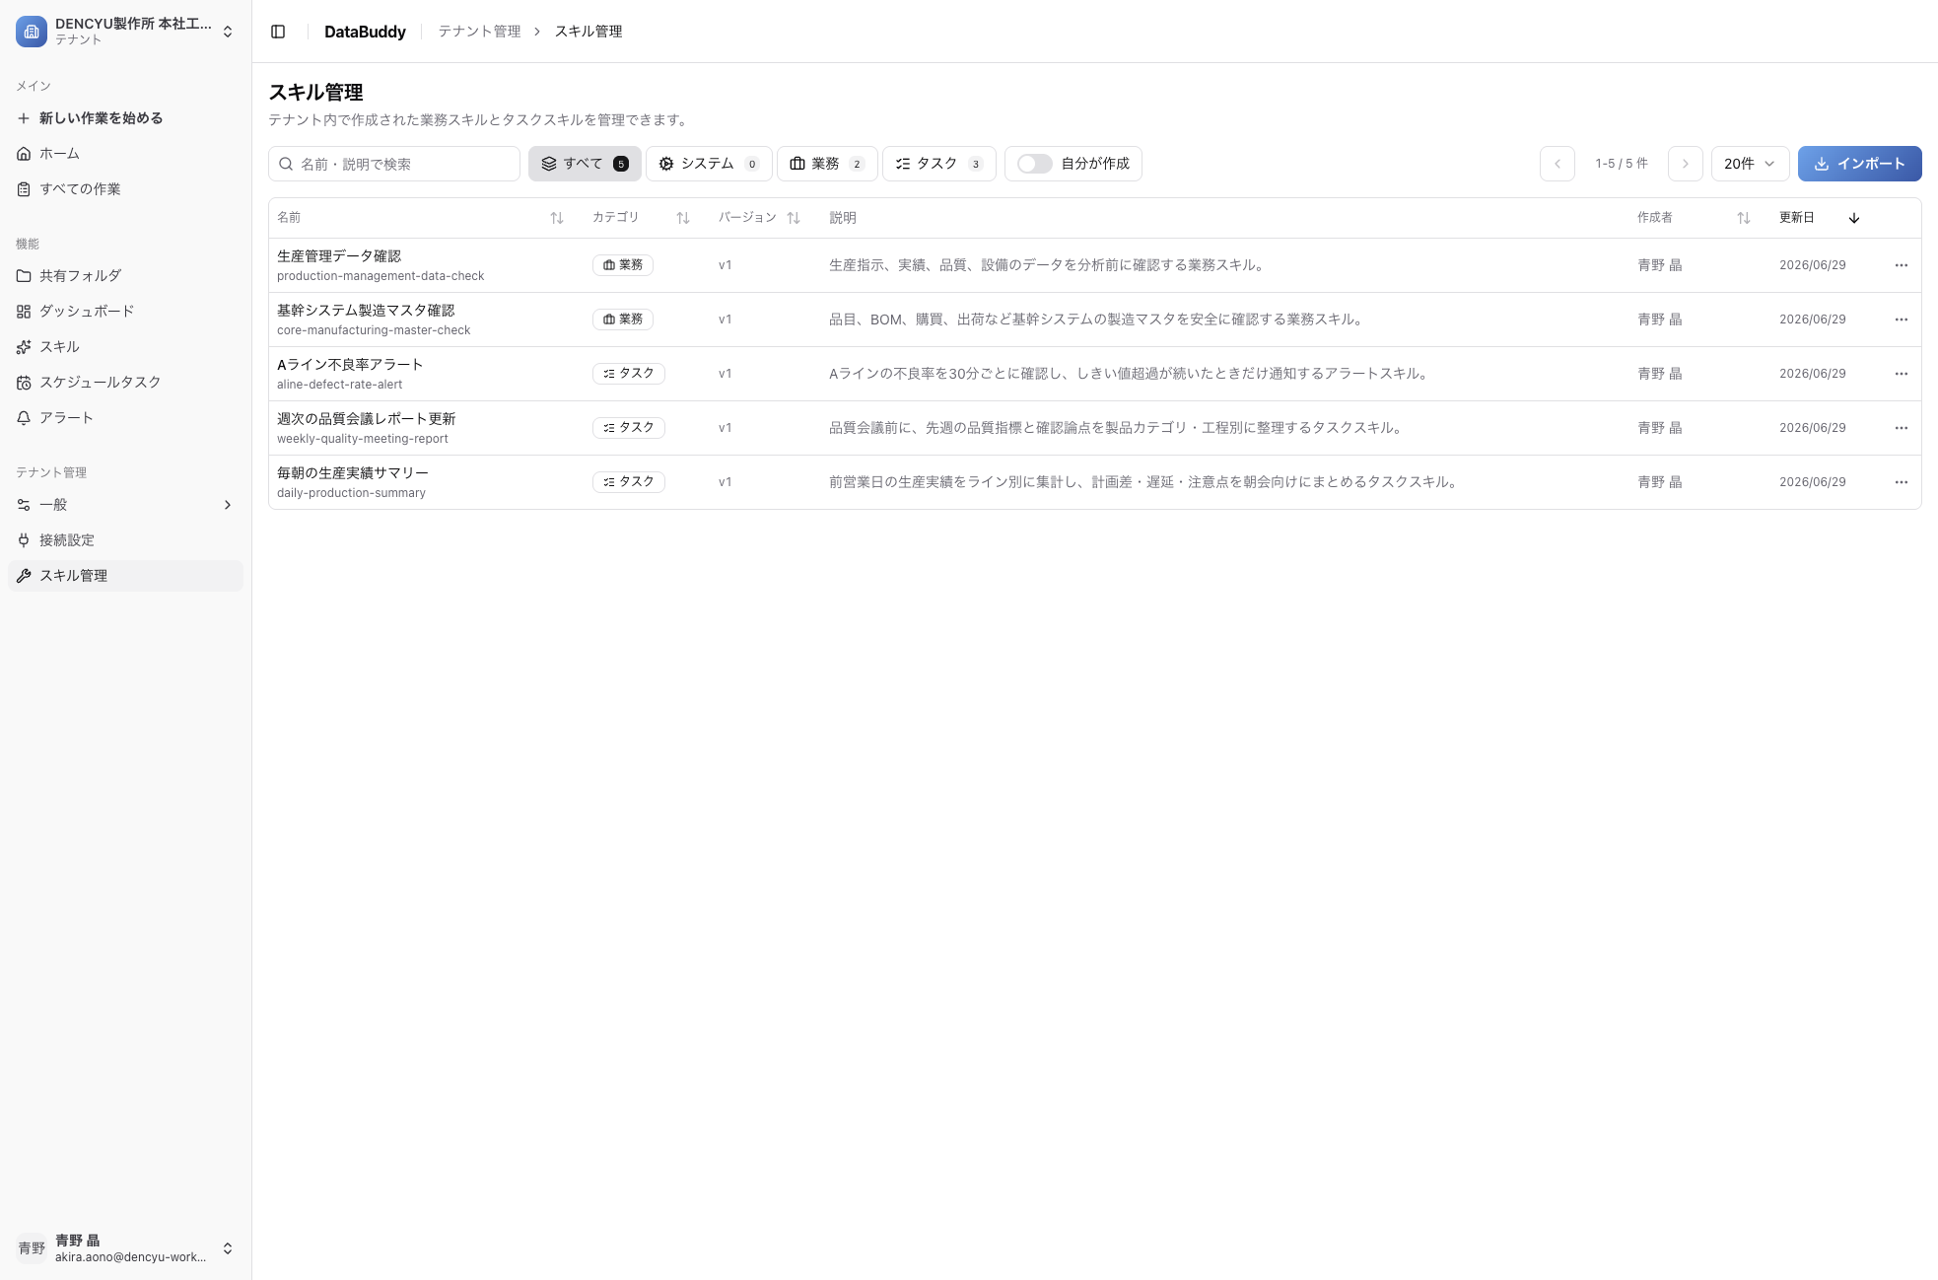Toggle the sidebar panel icon
Viewport: 1938px width, 1280px height.
point(278,32)
